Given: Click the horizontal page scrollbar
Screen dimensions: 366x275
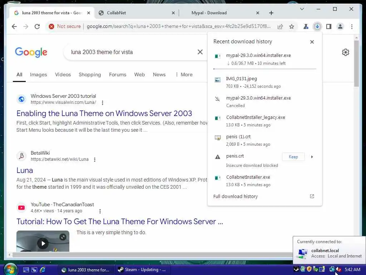Looking at the screenshot, I should click(x=152, y=255).
